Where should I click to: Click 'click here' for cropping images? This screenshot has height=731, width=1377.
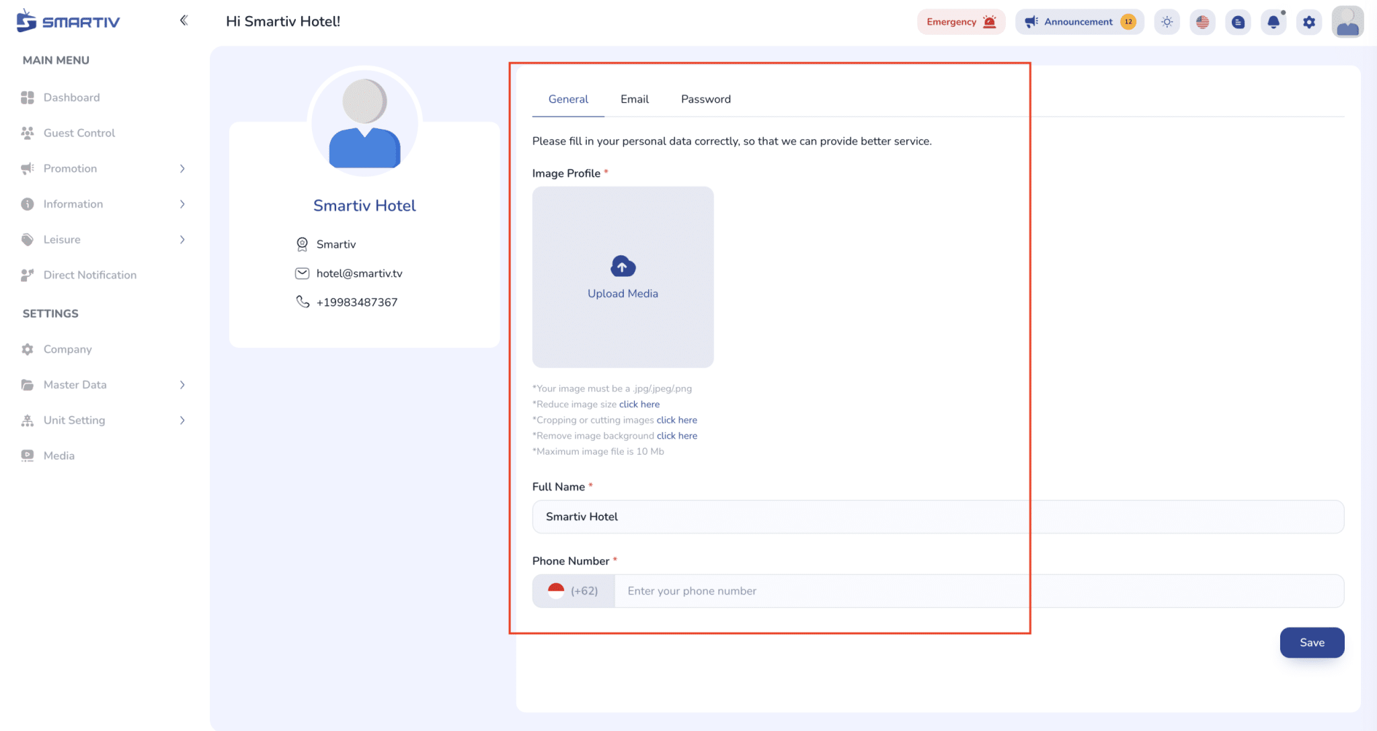tap(677, 420)
